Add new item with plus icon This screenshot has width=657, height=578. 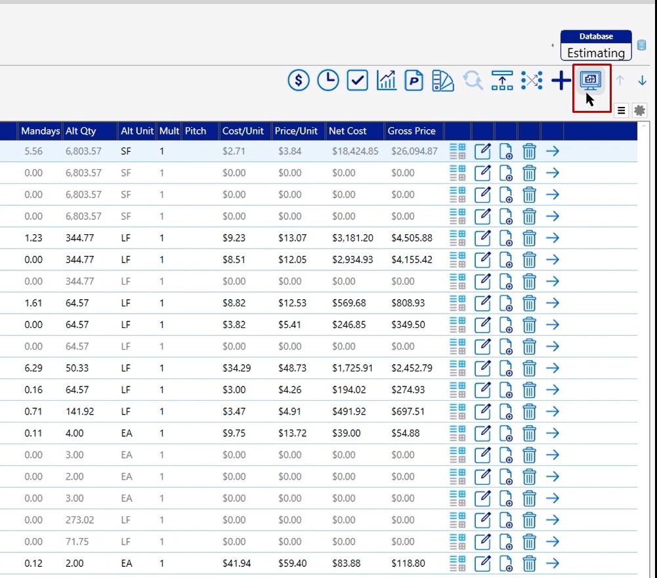(561, 81)
